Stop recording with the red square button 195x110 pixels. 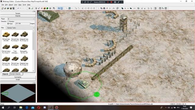click(x=111, y=2)
